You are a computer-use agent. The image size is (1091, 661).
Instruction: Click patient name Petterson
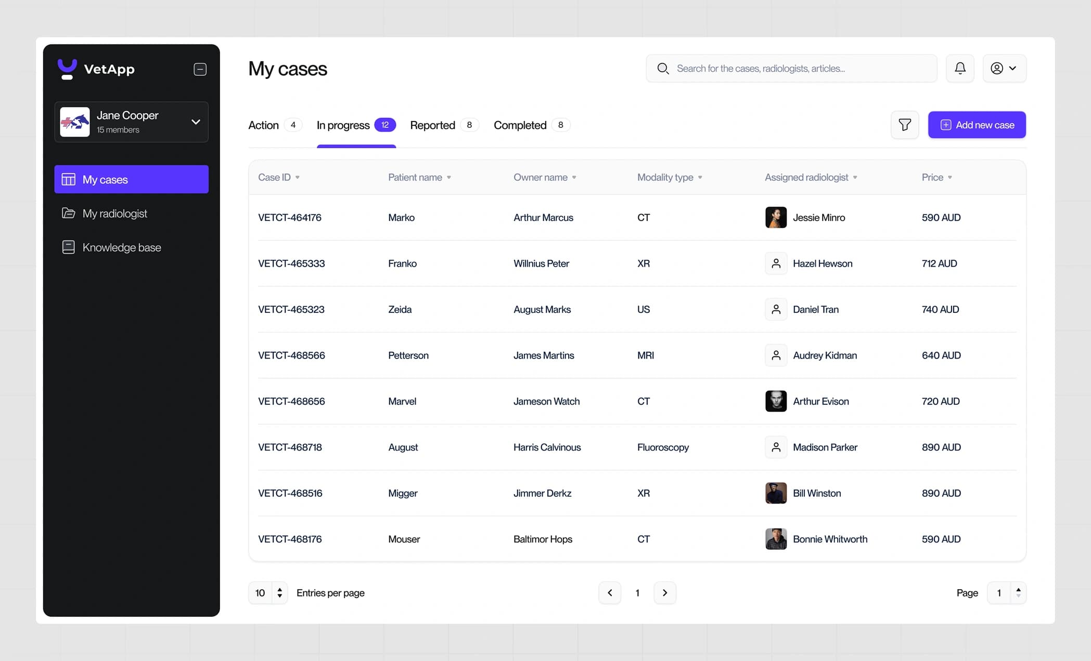(408, 355)
